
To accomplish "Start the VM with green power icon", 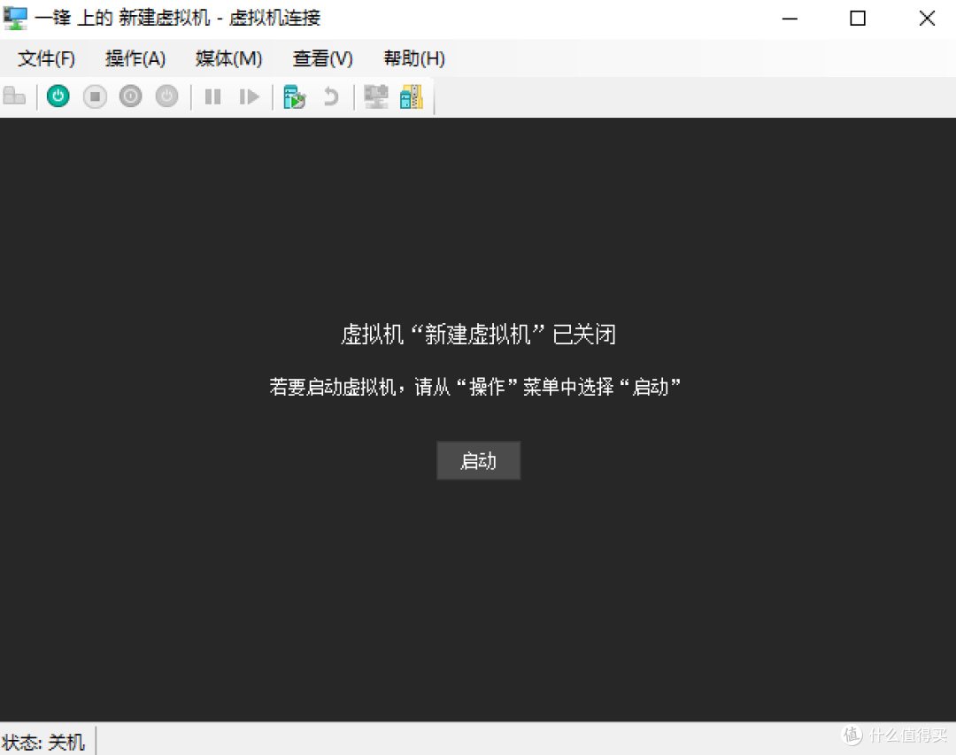I will tap(58, 96).
